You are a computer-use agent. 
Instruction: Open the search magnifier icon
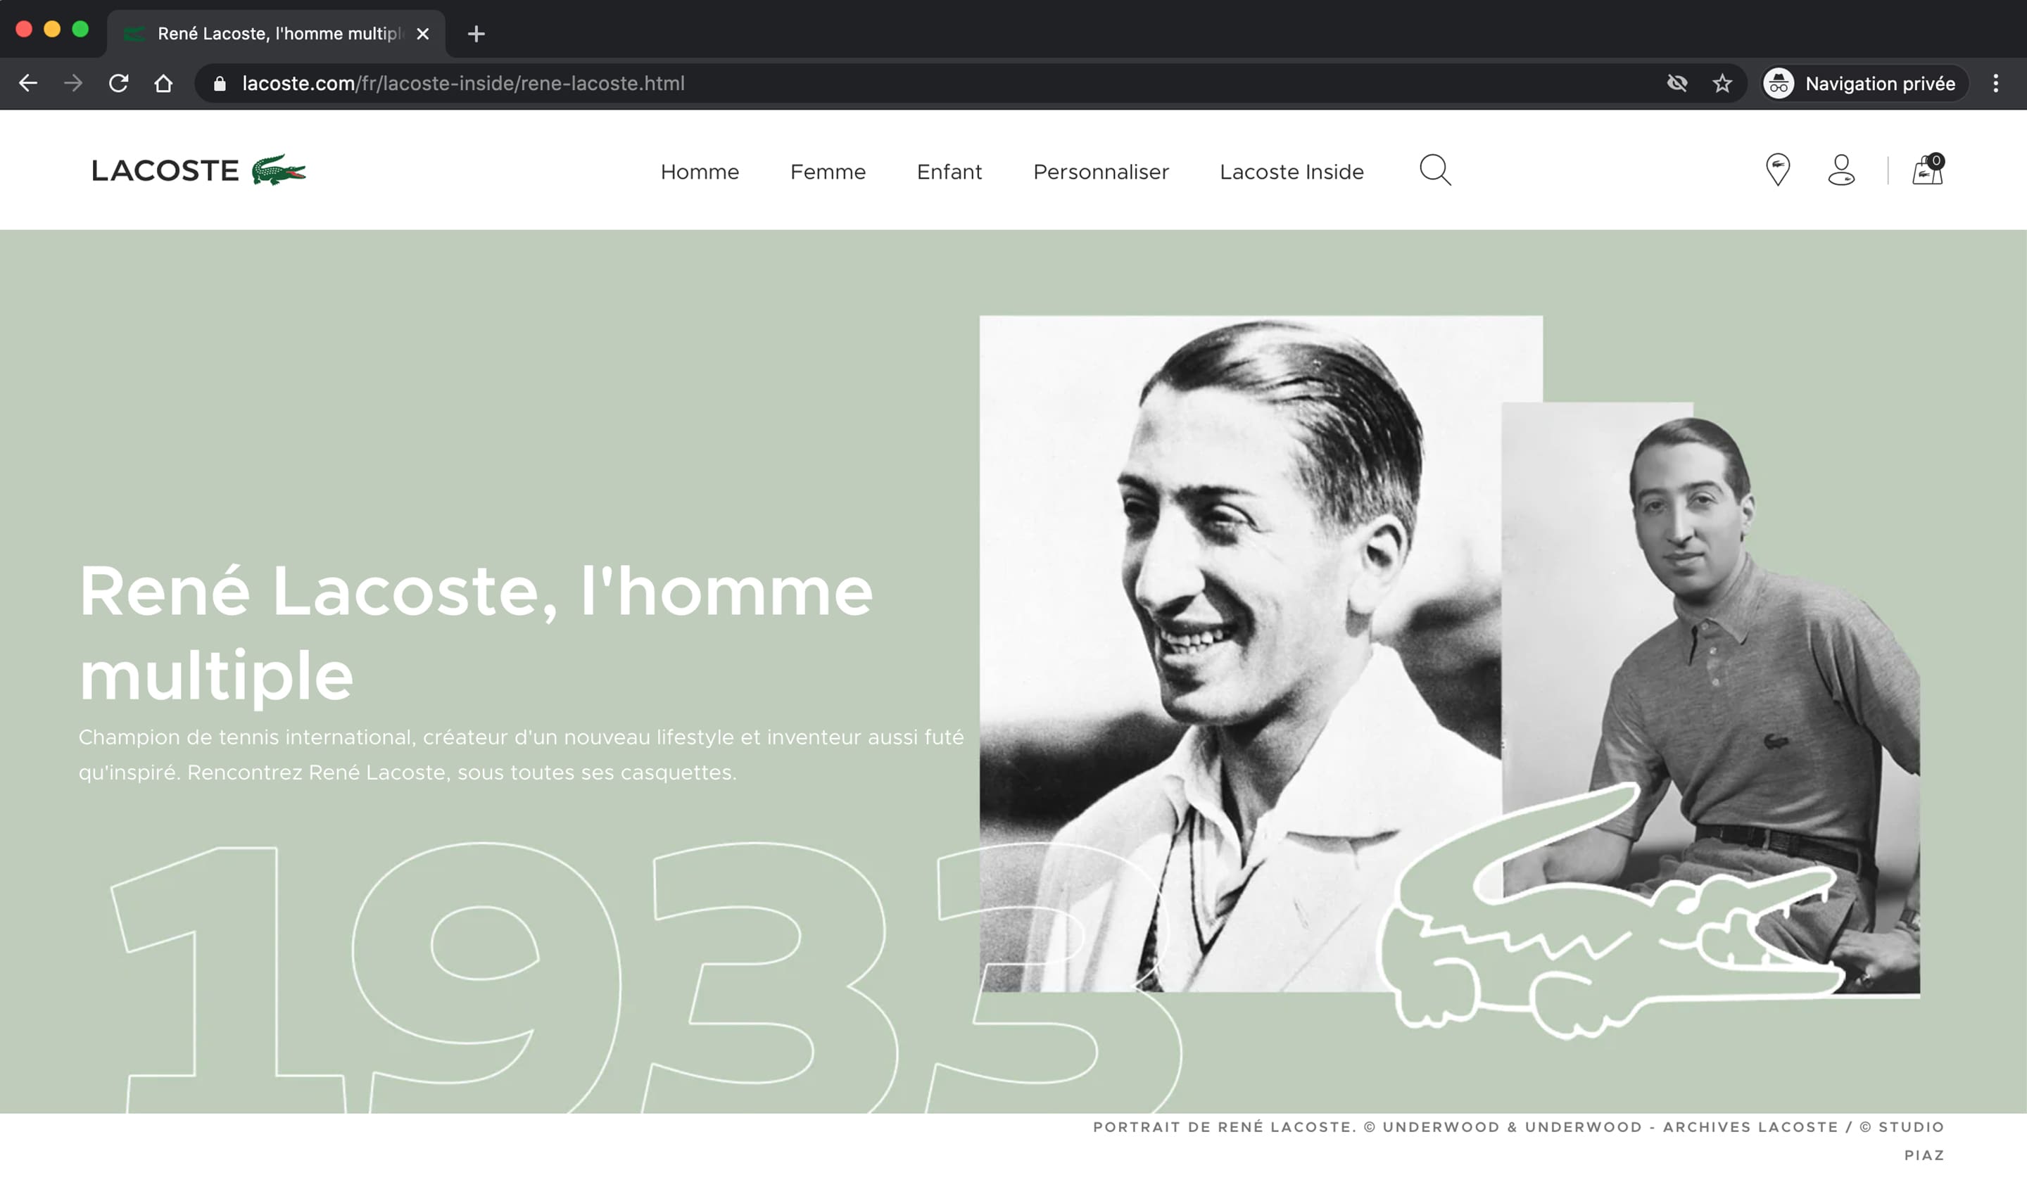[1435, 170]
